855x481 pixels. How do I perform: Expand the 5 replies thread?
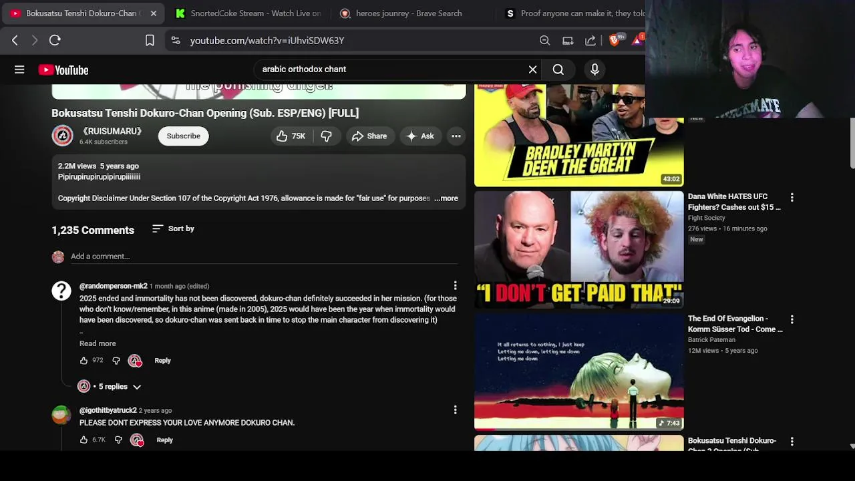pos(111,386)
